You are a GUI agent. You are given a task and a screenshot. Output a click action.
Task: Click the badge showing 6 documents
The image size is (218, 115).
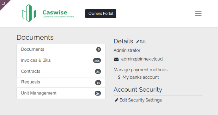point(99,49)
